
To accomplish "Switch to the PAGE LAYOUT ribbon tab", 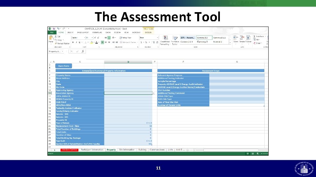I will [83, 32].
